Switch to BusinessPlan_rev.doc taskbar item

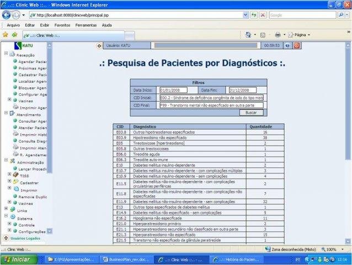click(126, 259)
